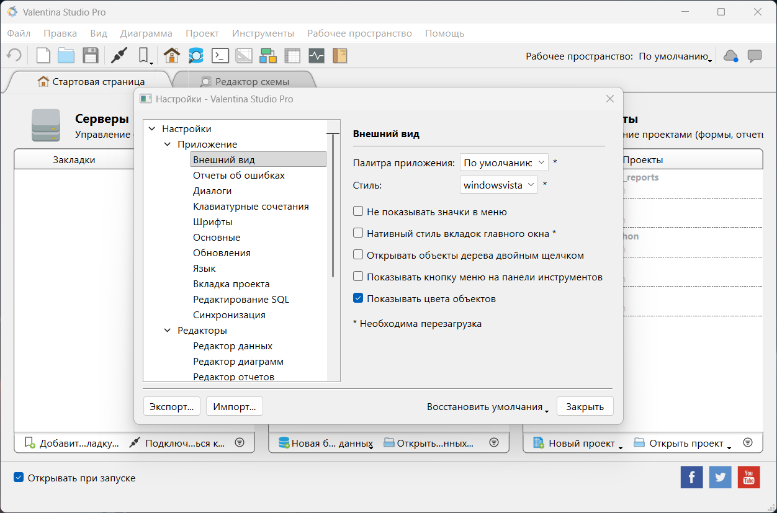
Task: Open the 'Палитра приложения' dropdown
Action: pos(504,163)
